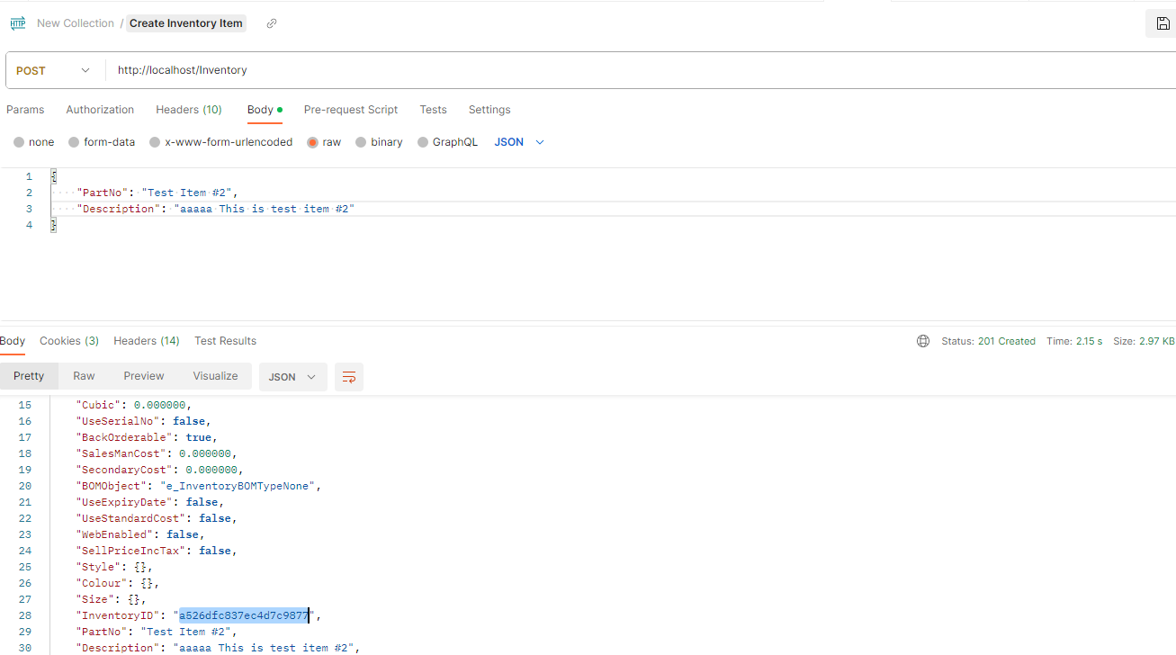Toggle the wrap lines icon in response
The width and height of the screenshot is (1176, 655).
(x=349, y=377)
